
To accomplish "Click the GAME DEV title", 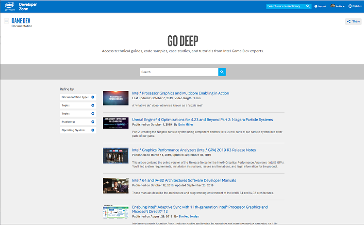I will pyautogui.click(x=21, y=21).
